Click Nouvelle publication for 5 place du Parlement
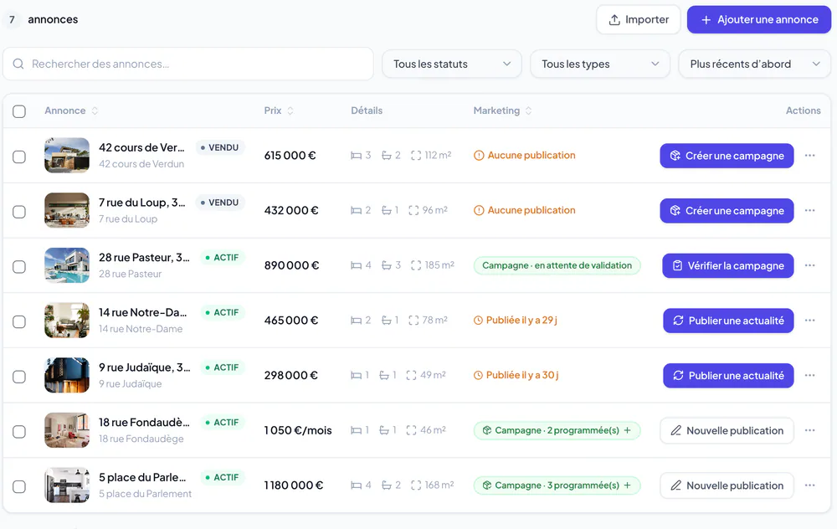This screenshot has height=529, width=837. click(x=727, y=485)
